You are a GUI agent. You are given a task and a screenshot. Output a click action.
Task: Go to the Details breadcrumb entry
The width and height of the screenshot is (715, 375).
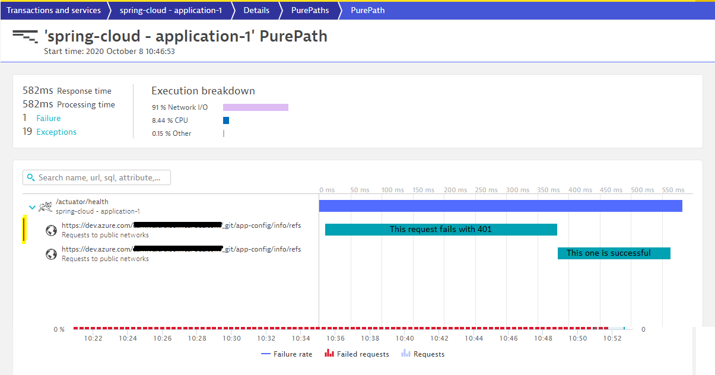click(x=256, y=10)
